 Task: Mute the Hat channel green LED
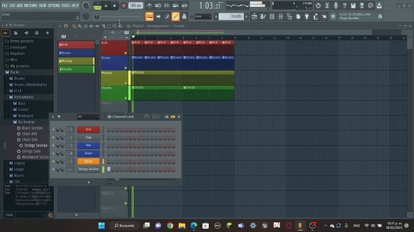point(53,146)
